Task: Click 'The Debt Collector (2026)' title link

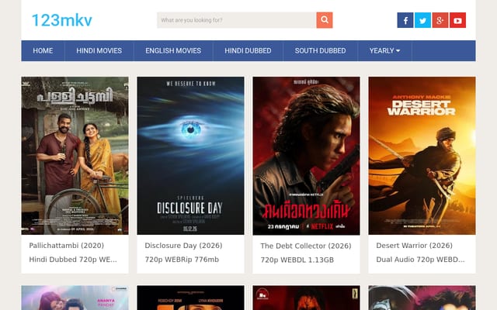Action: pyautogui.click(x=306, y=246)
